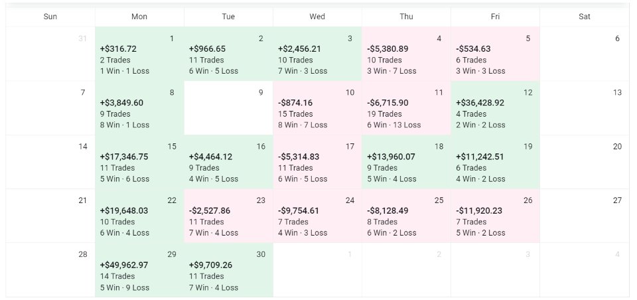Select the +$49,962.97 day with 14 trades
The image size is (637, 300).
[139, 270]
